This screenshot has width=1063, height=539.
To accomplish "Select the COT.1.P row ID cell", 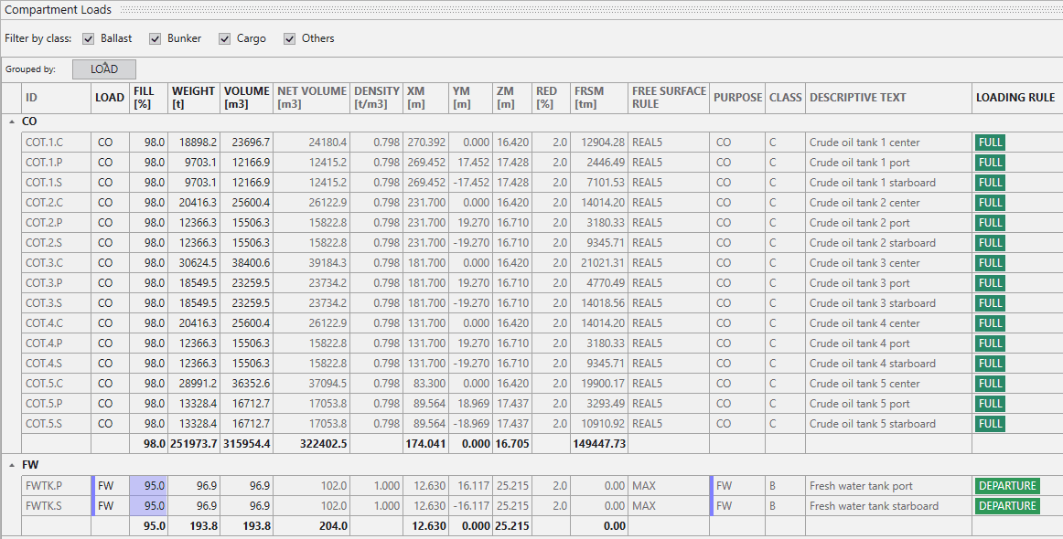I will [x=57, y=163].
